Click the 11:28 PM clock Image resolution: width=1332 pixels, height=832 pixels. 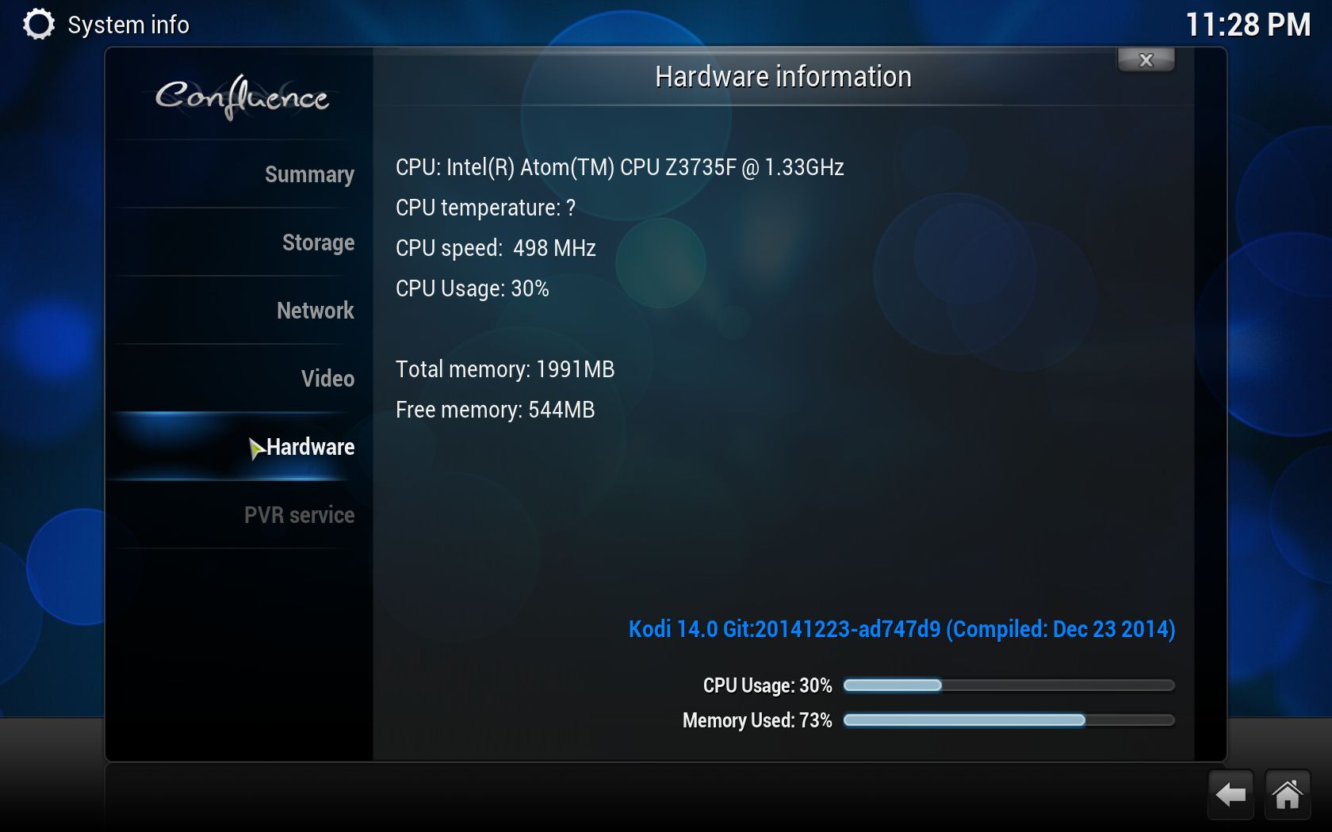1248,25
